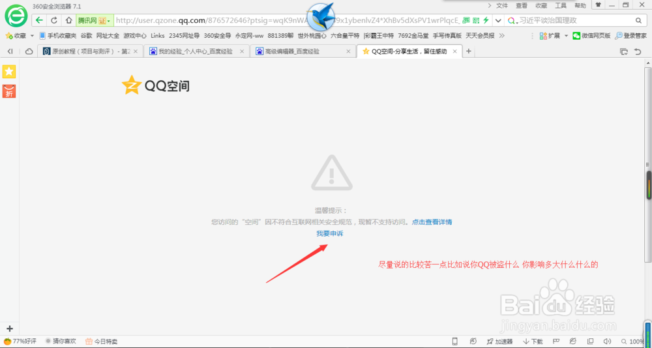Open the orange 折 discount sidebar icon
Screen dimensions: 652x348
point(9,91)
